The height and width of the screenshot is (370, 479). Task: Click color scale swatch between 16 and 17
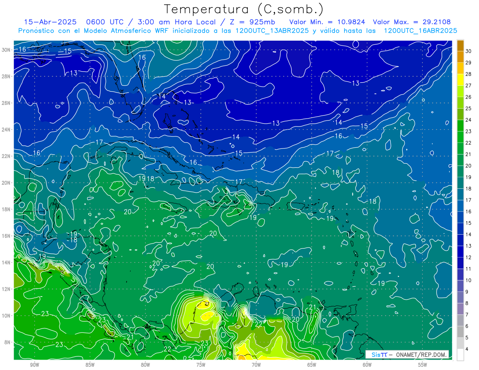(460, 206)
